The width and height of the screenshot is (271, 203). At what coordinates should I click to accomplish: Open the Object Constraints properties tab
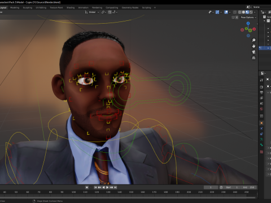click(261, 134)
